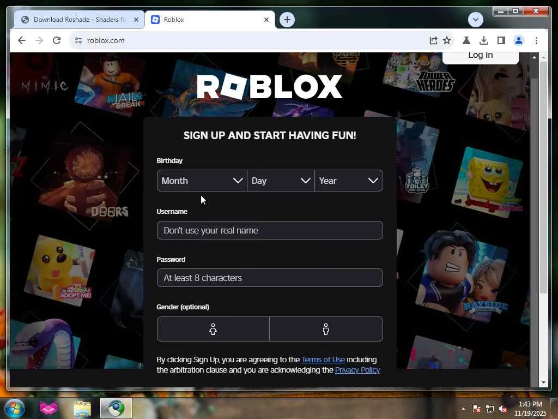
Task: Bookmark this page with the star icon
Action: [x=447, y=40]
